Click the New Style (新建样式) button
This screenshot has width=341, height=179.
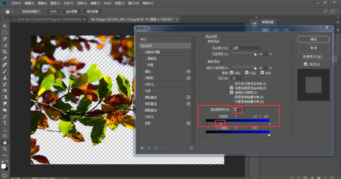314,57
